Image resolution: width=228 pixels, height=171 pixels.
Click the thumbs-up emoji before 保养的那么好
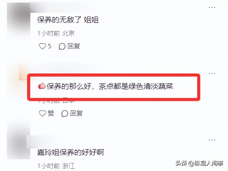point(42,86)
